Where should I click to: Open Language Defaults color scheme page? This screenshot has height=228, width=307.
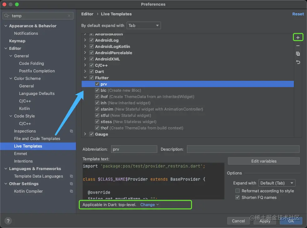37,93
